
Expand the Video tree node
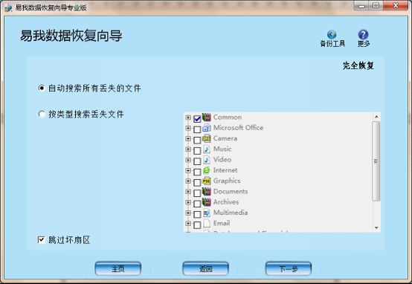tap(188, 160)
